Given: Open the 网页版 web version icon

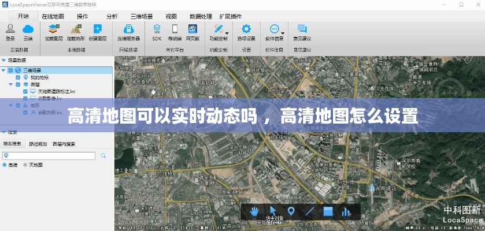Looking at the screenshot, I should [x=192, y=29].
